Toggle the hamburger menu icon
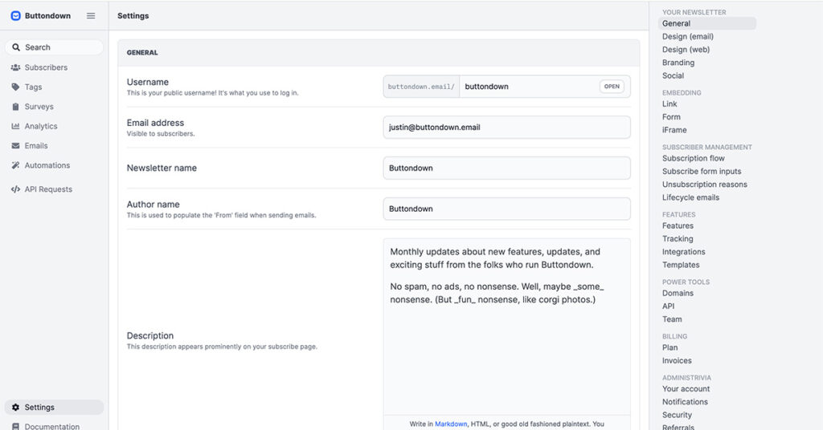Viewport: 823px width, 430px height. 91,16
